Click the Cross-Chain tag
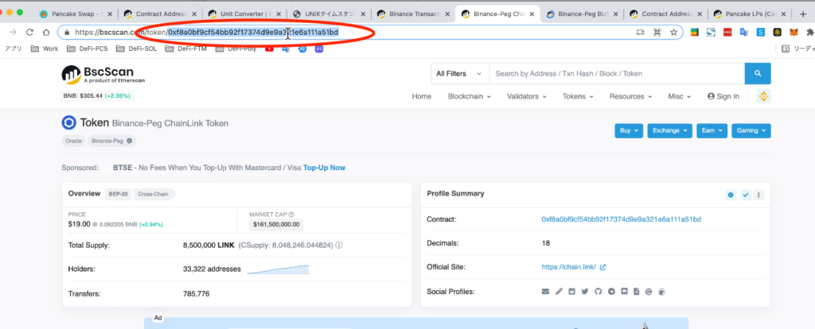Screen dimensions: 815x329 [x=154, y=194]
